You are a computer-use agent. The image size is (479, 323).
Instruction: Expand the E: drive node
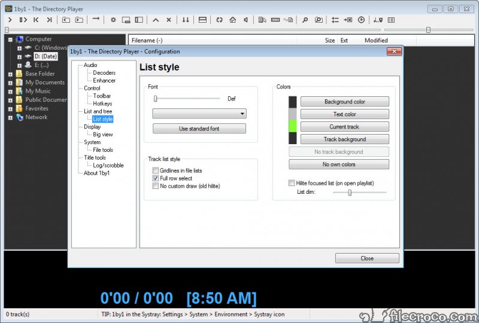19,65
